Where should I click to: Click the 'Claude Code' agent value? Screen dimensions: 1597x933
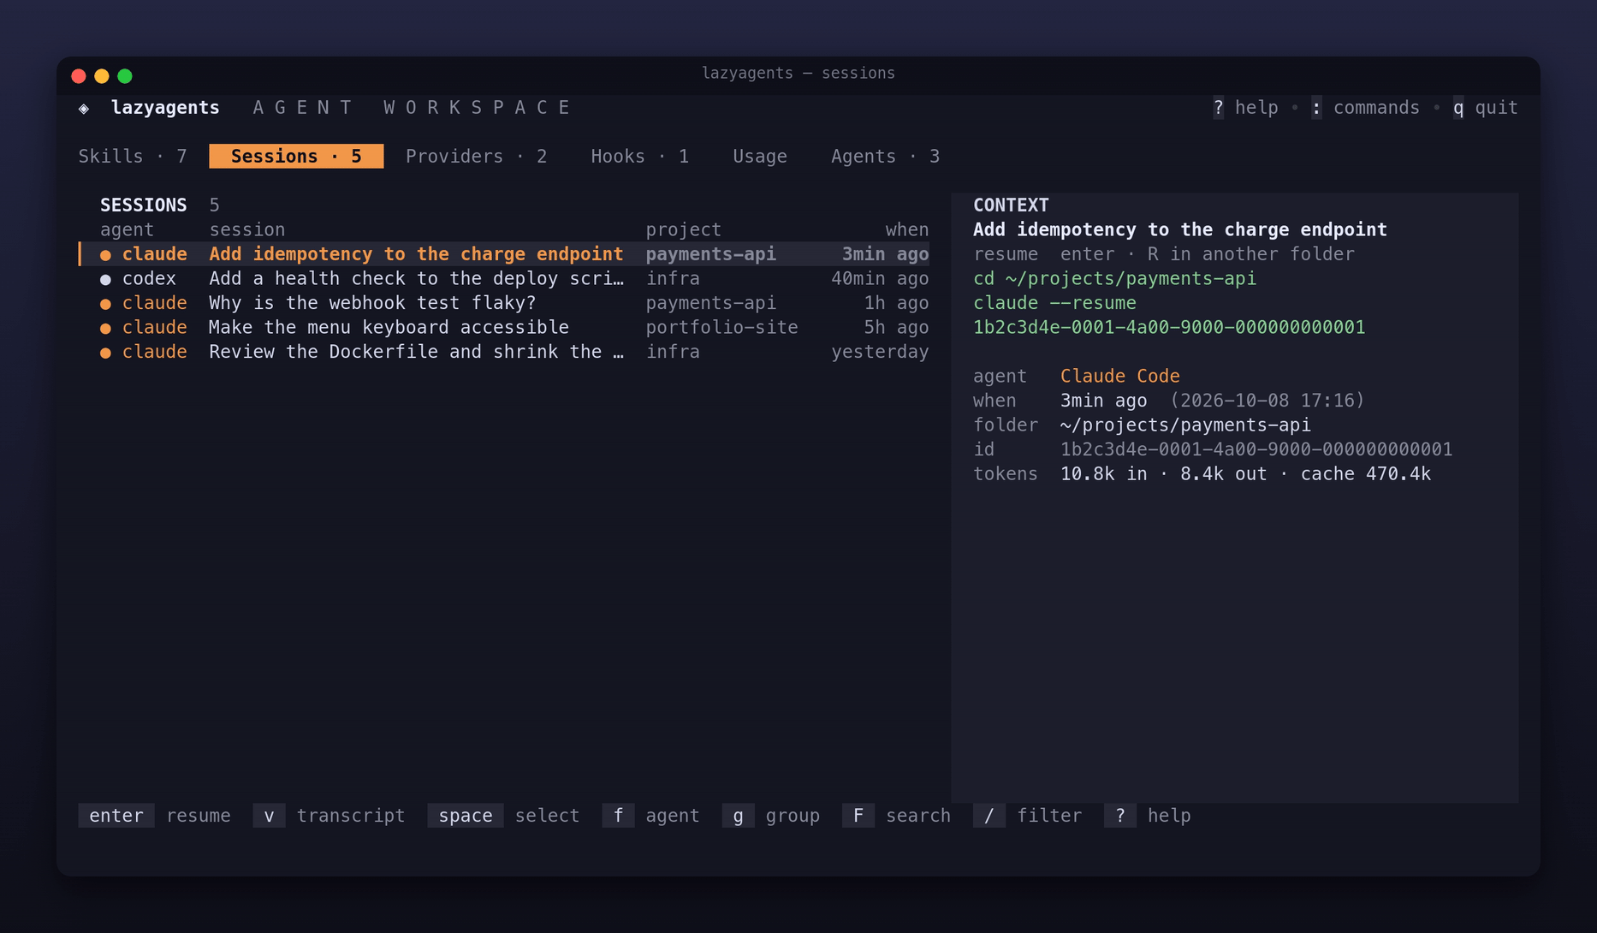tap(1119, 377)
